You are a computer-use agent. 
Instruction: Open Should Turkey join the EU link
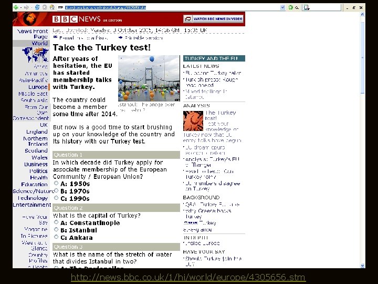pyautogui.click(x=213, y=261)
